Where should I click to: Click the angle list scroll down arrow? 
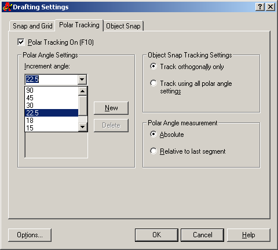(x=83, y=127)
